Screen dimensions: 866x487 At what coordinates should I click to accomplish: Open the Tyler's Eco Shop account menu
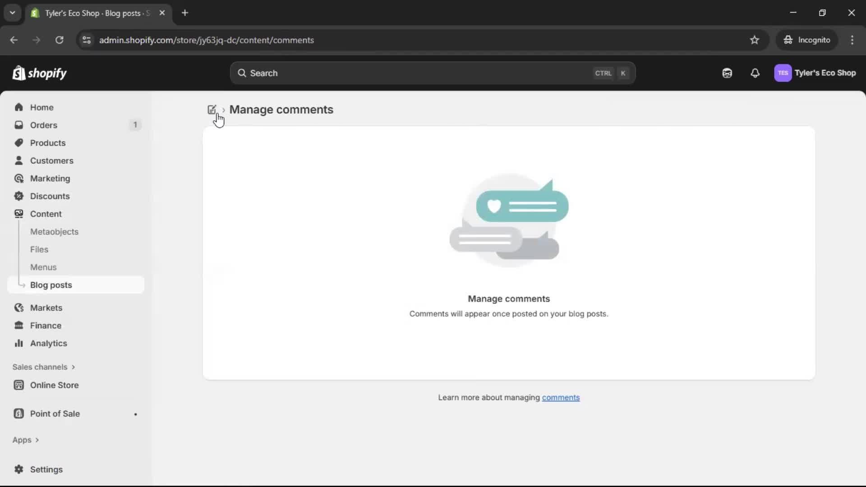click(x=815, y=73)
